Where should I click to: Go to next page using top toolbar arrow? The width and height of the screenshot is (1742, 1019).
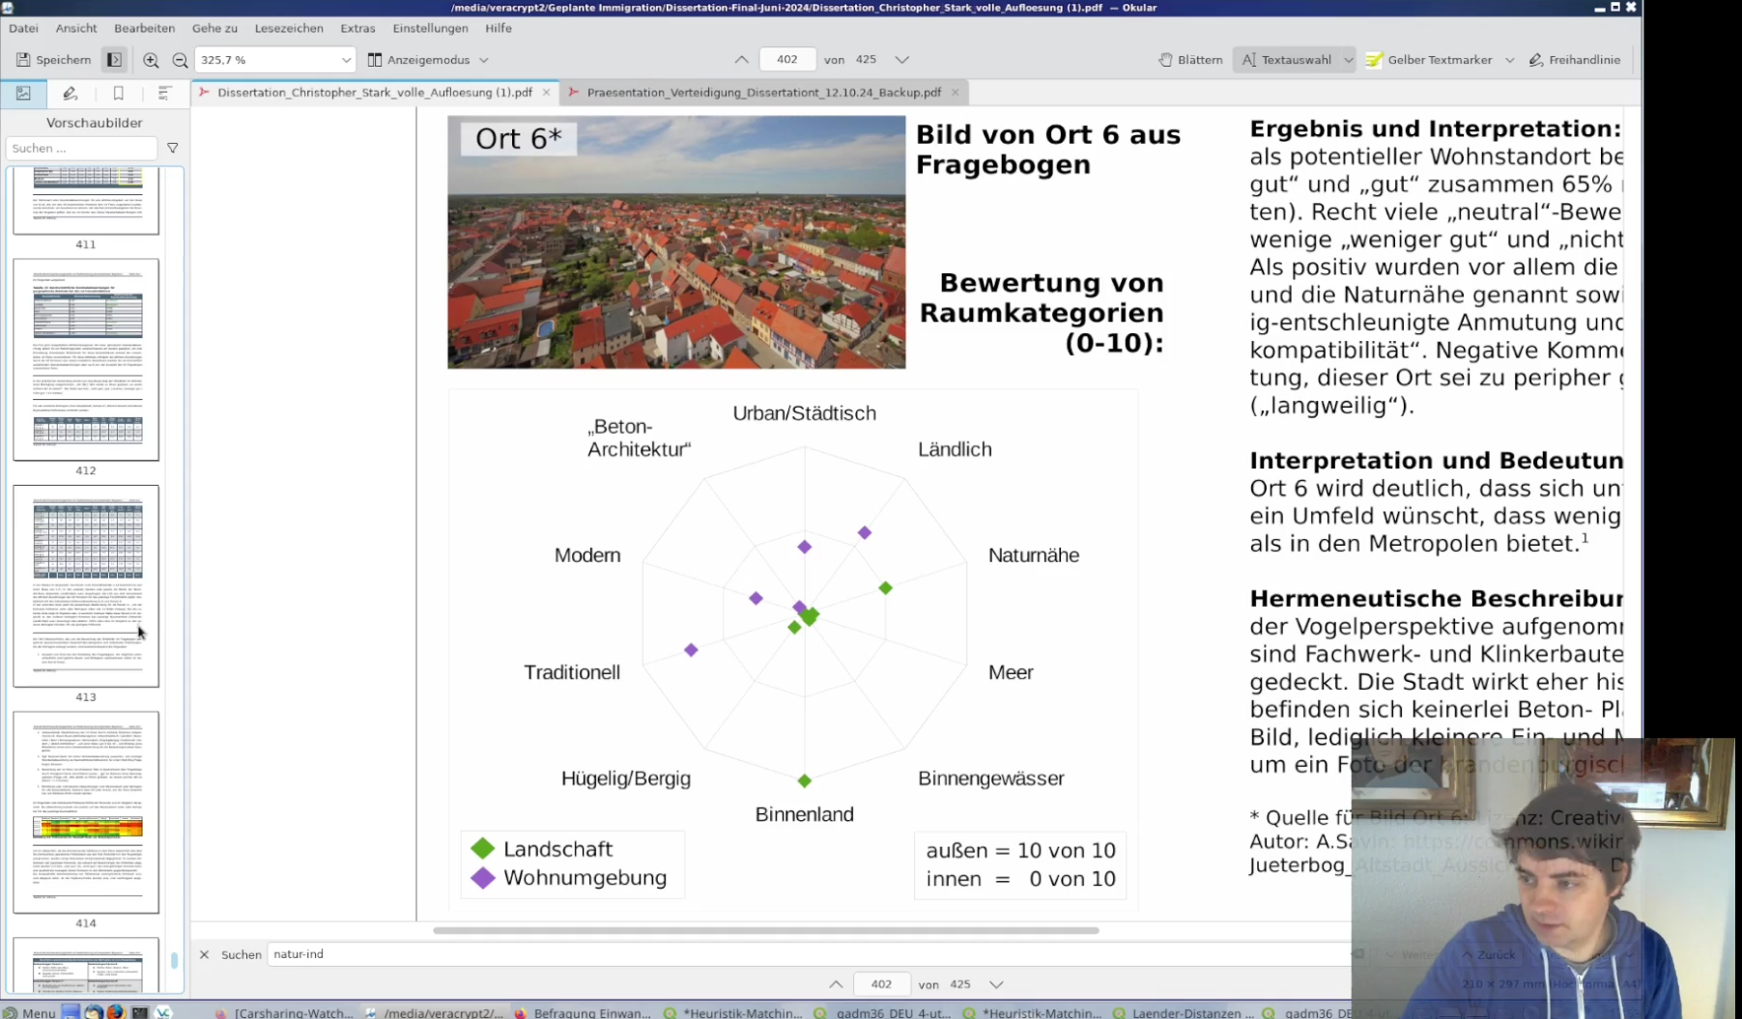pyautogui.click(x=901, y=60)
